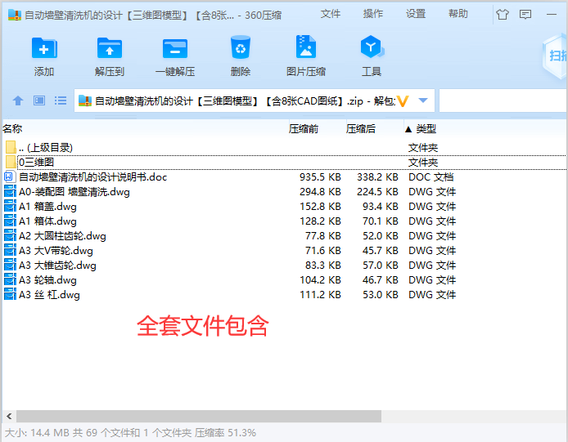Click the horizontal scrollbar thumb
This screenshot has height=442, width=568.
click(x=199, y=417)
